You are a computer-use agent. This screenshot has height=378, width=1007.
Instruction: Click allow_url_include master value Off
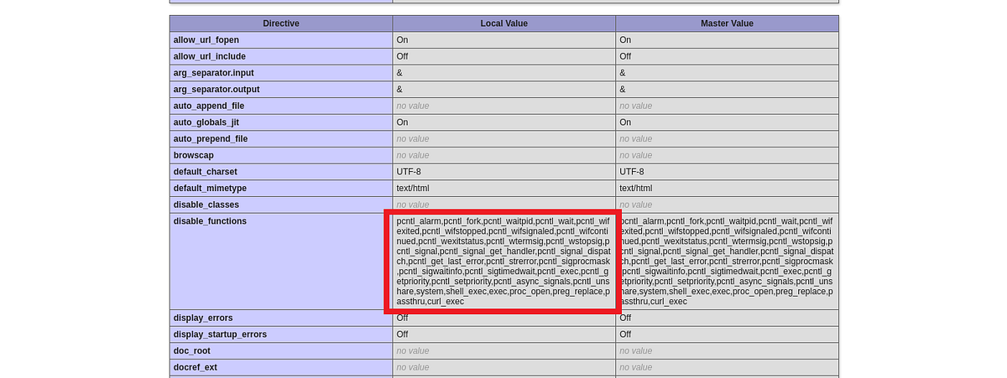pos(625,56)
